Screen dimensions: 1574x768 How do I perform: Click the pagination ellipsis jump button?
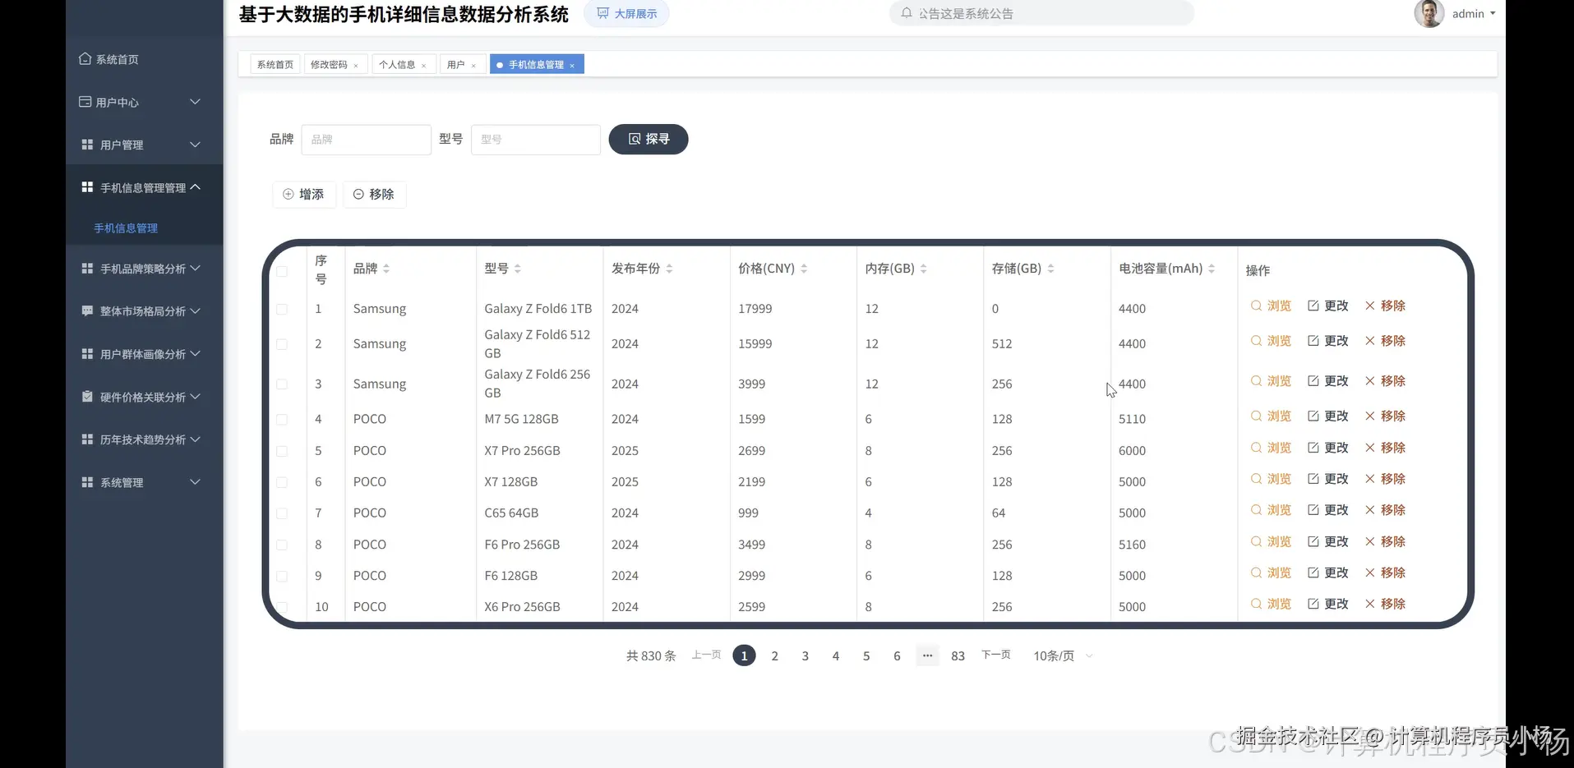pos(927,655)
